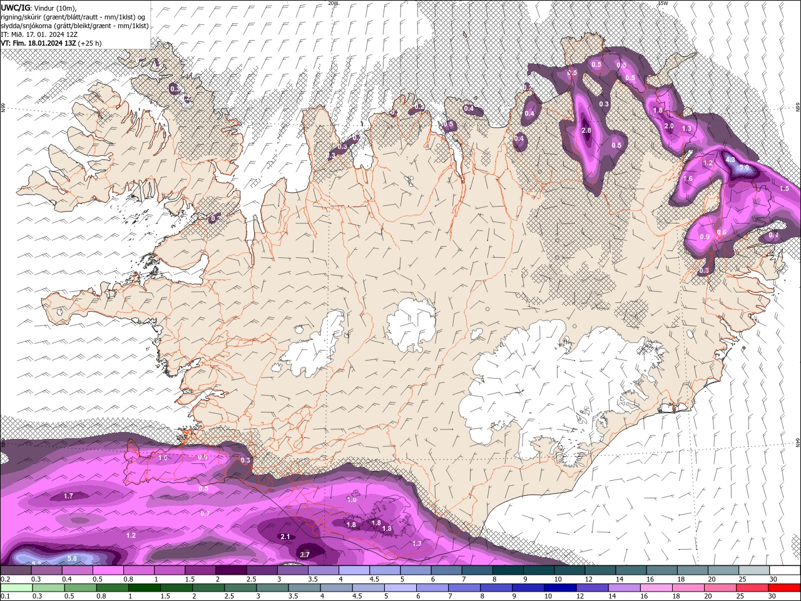Viewport: 801px width, 601px height.
Task: Click the 20W longitude label on the top edge
Action: point(333,3)
